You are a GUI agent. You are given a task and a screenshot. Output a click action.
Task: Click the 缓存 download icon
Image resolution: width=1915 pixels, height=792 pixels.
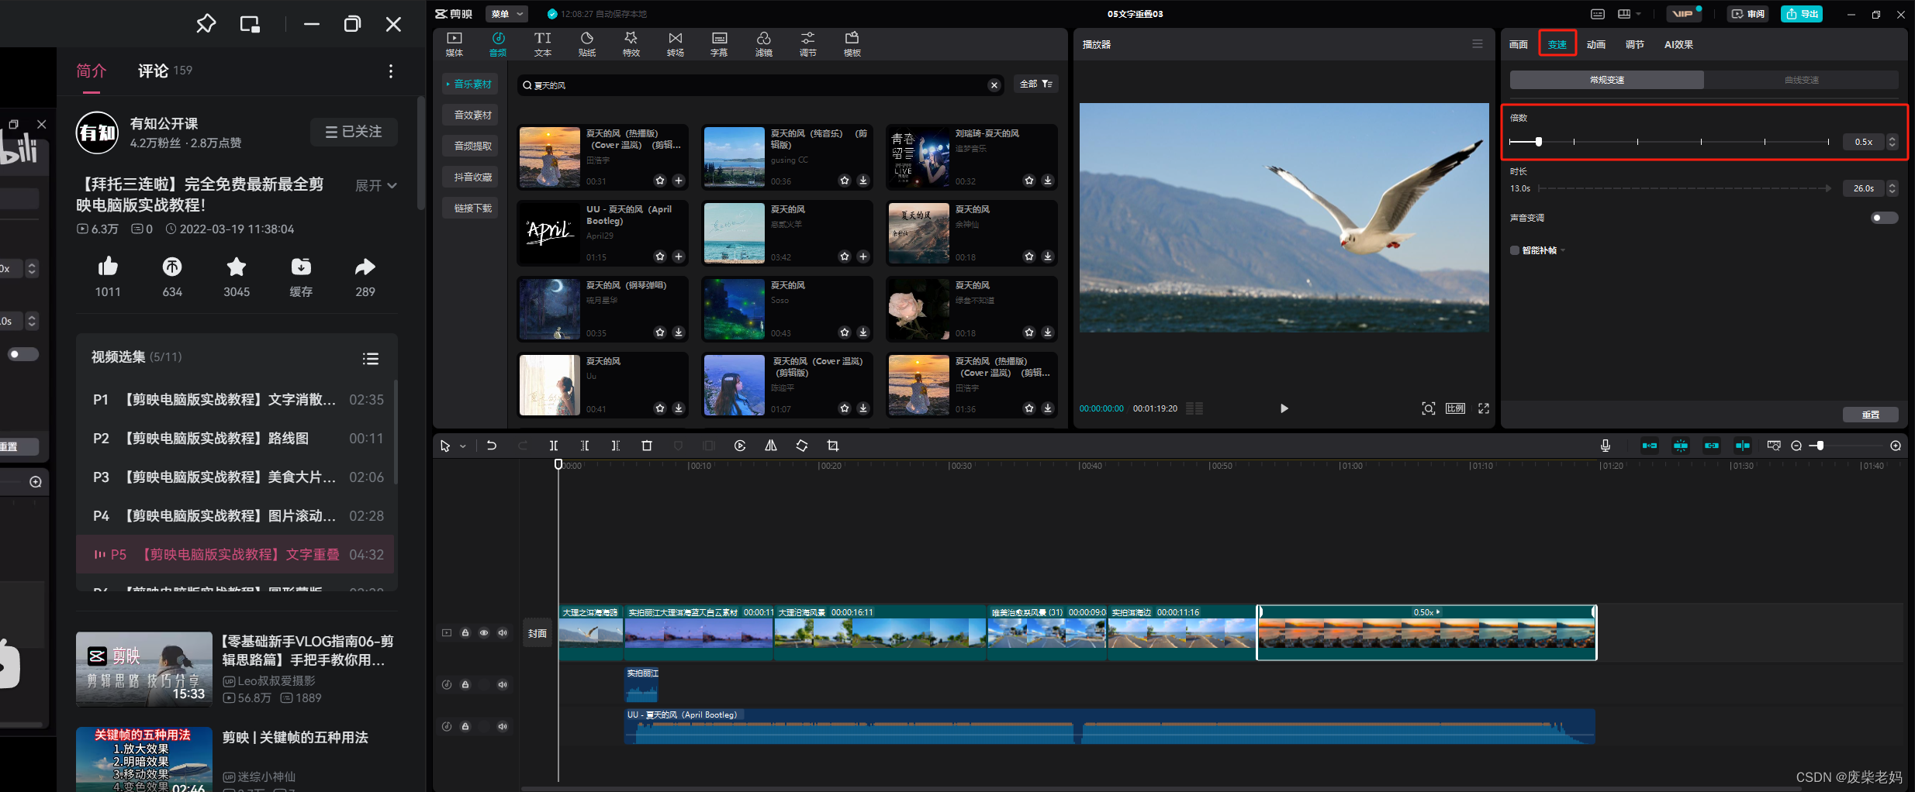coord(301,267)
